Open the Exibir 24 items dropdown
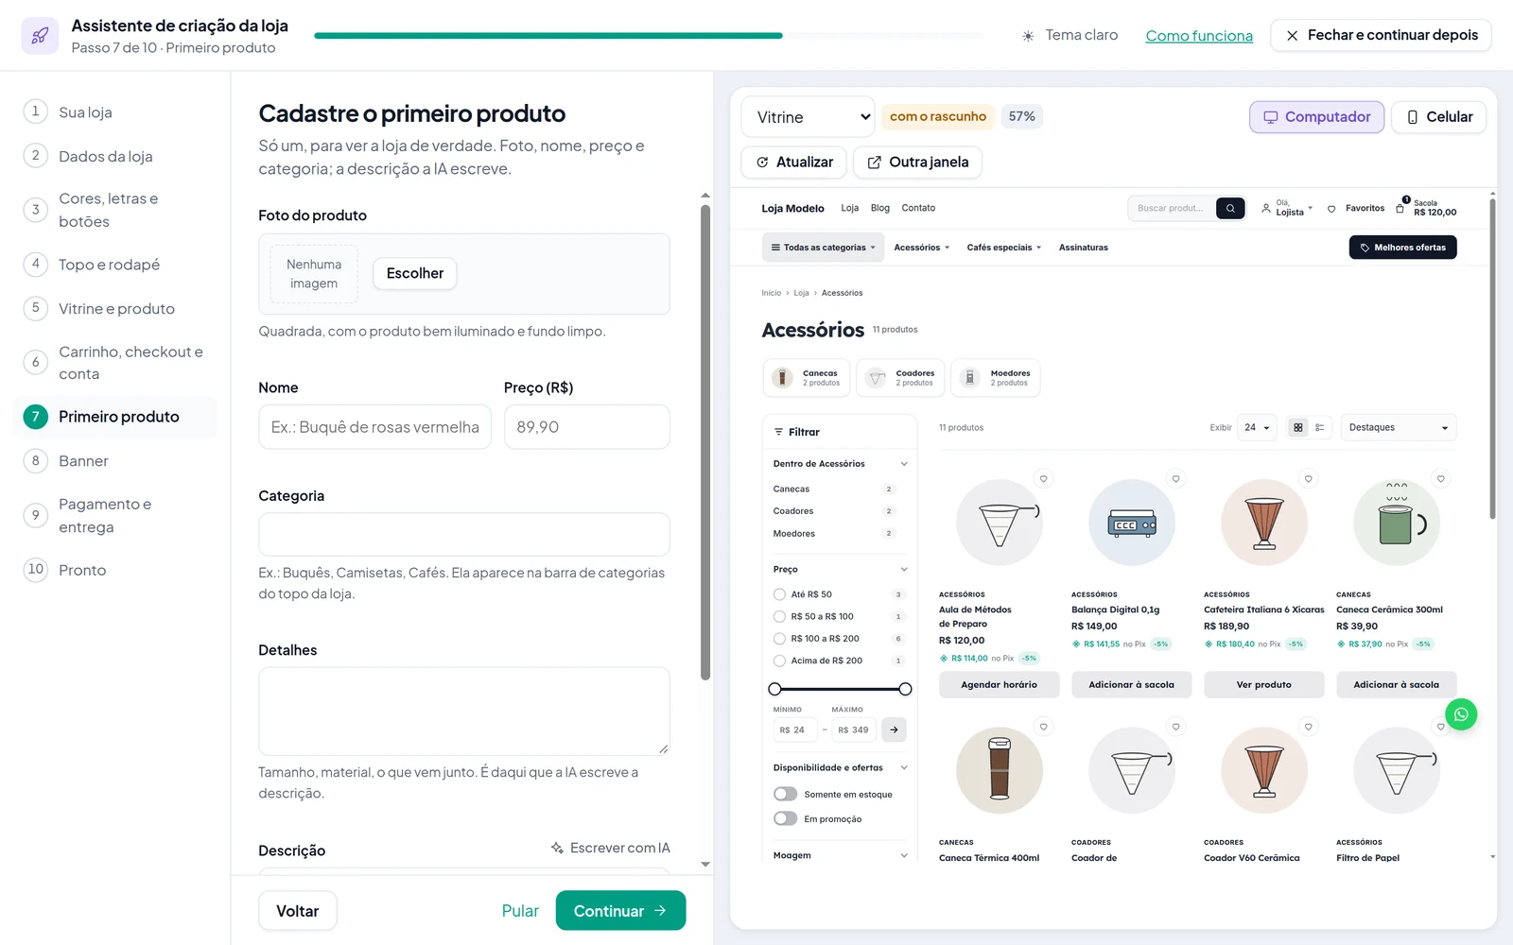 1257,427
